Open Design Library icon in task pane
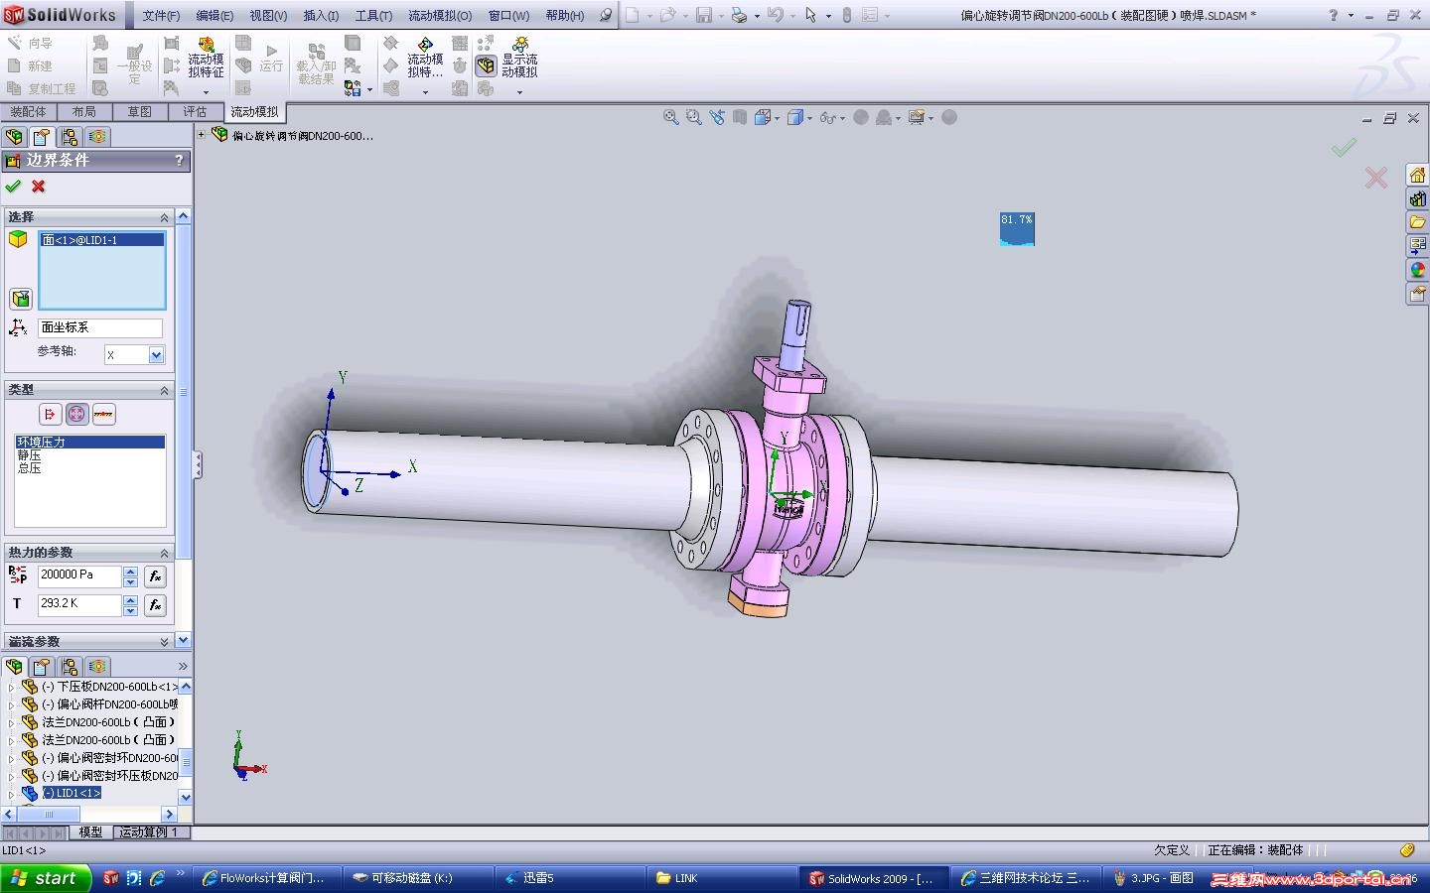 1417,198
